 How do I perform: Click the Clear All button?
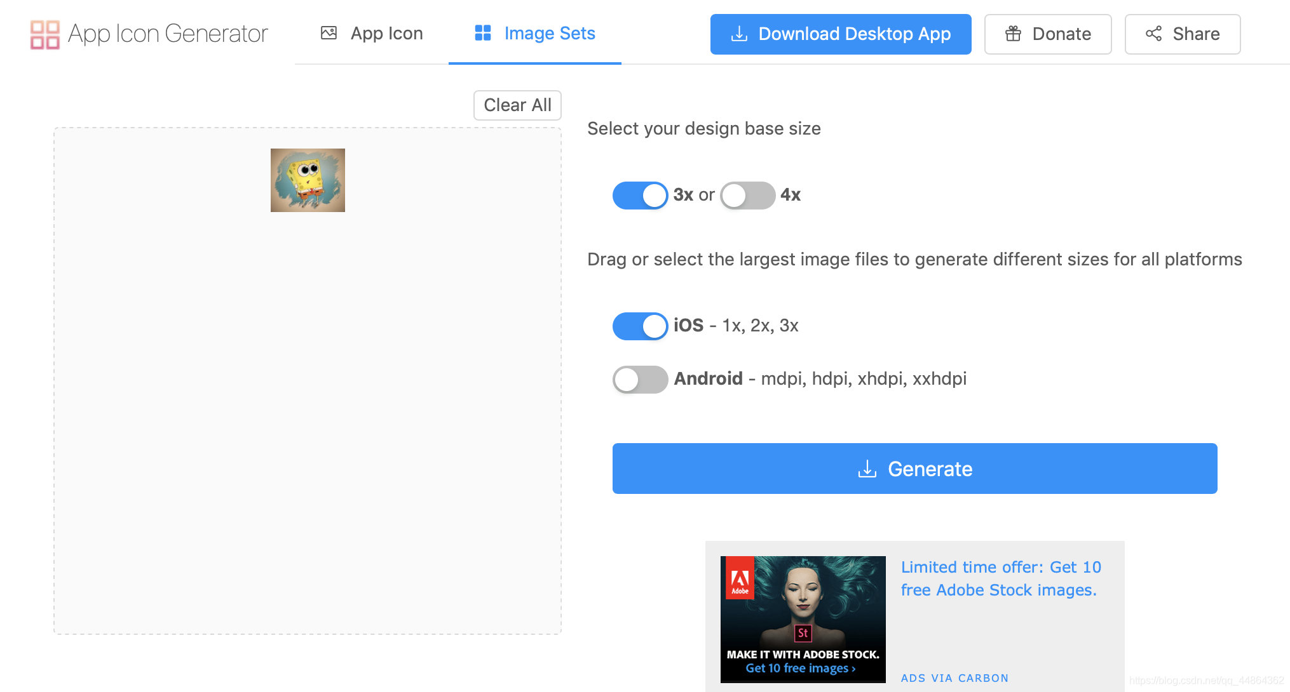(517, 105)
